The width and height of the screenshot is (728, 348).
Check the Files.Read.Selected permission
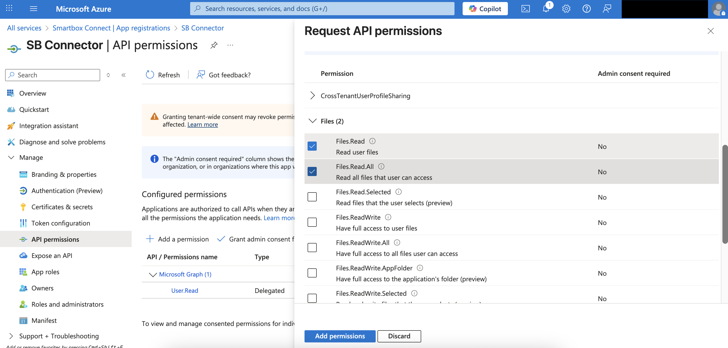[312, 197]
